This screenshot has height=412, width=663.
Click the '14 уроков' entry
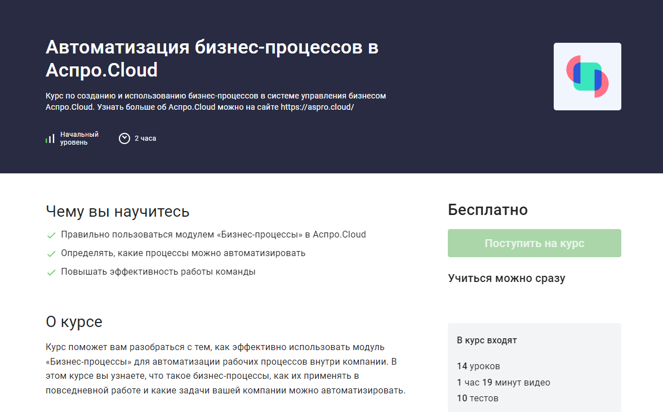tap(478, 366)
